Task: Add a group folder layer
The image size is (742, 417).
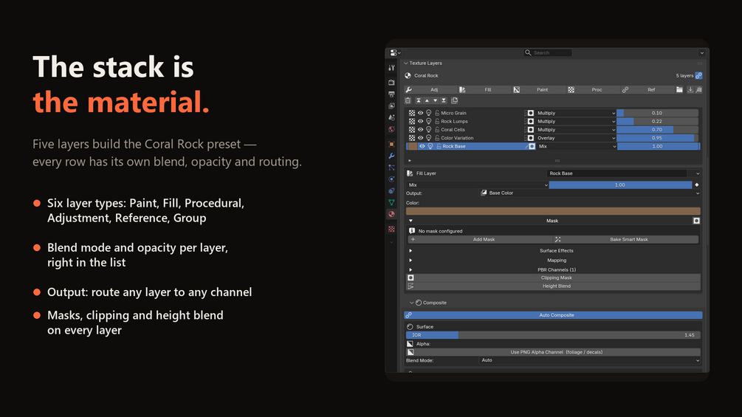Action: click(x=679, y=89)
